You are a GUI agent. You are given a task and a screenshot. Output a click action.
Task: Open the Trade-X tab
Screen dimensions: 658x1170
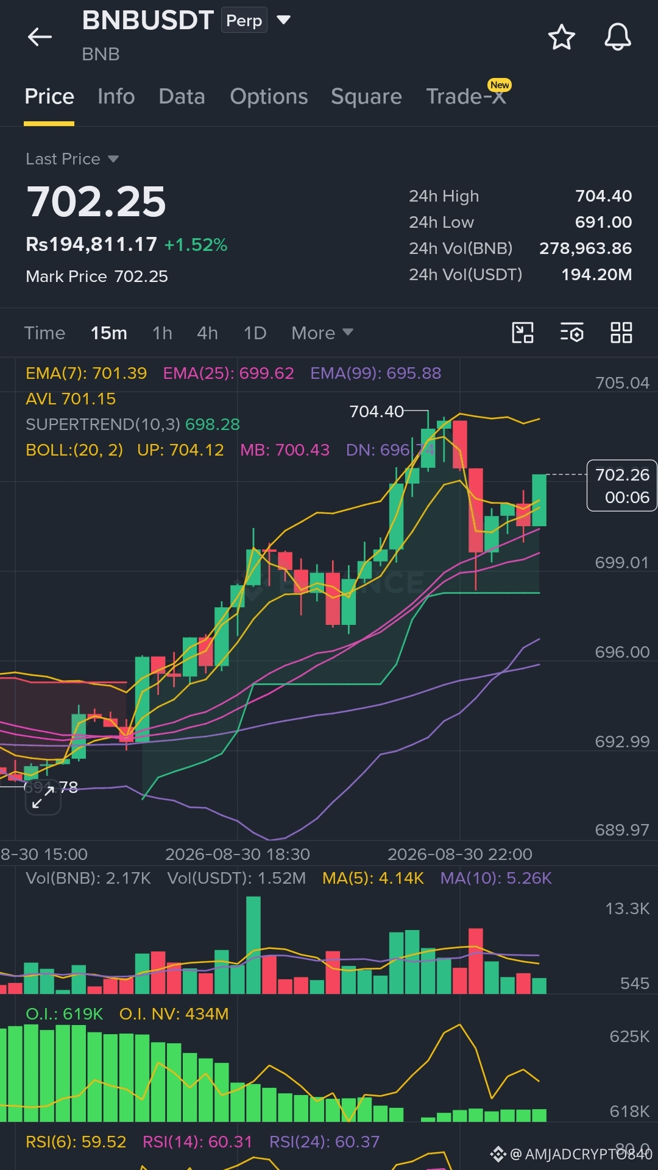(x=466, y=97)
